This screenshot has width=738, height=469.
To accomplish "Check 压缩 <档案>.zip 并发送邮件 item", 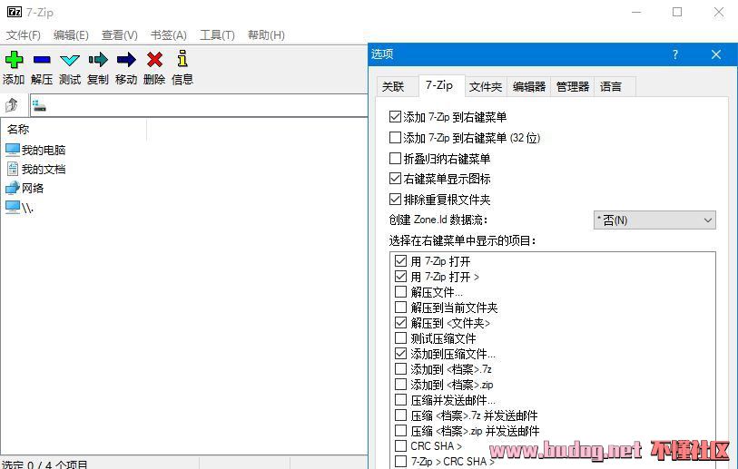I will 400,430.
